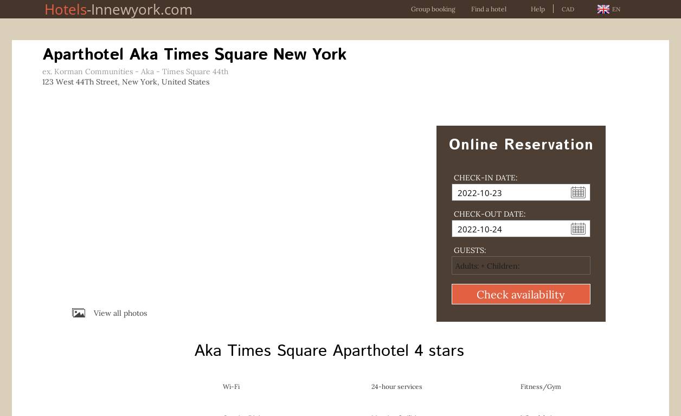Screen dimensions: 681x416
Task: Open the EN language selector
Action: [x=616, y=9]
